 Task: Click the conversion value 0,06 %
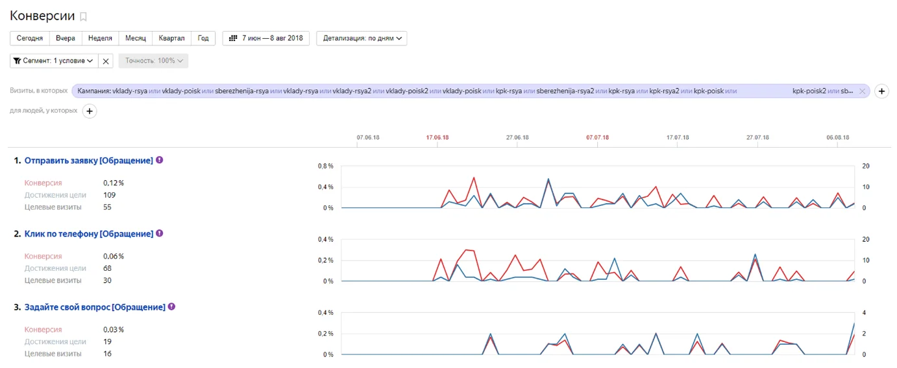[114, 256]
